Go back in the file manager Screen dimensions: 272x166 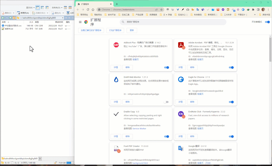coord(3,18)
